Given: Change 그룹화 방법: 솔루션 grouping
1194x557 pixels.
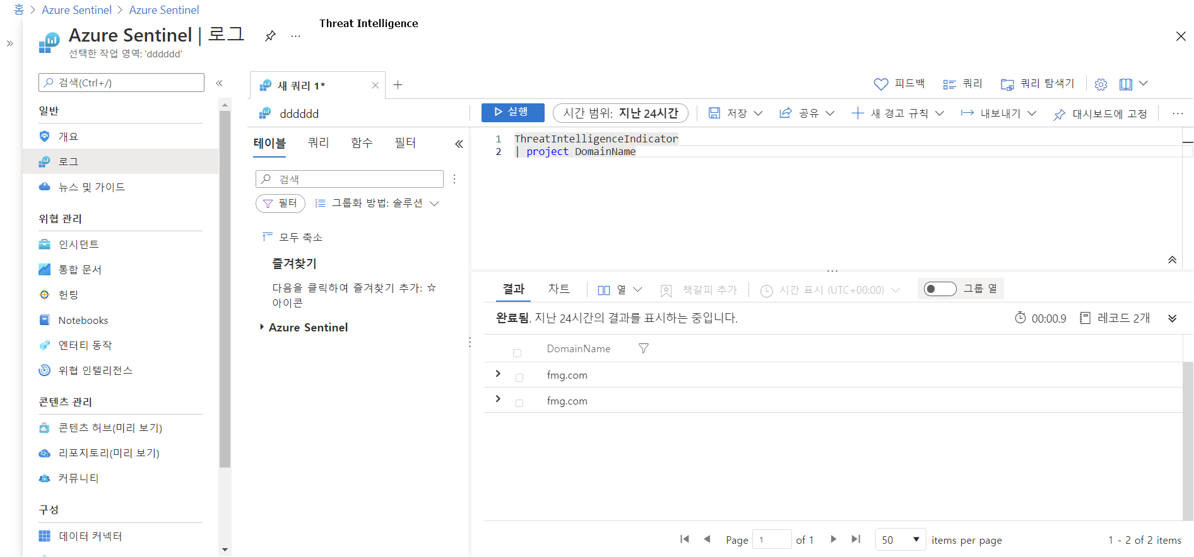Looking at the screenshot, I should tap(377, 203).
